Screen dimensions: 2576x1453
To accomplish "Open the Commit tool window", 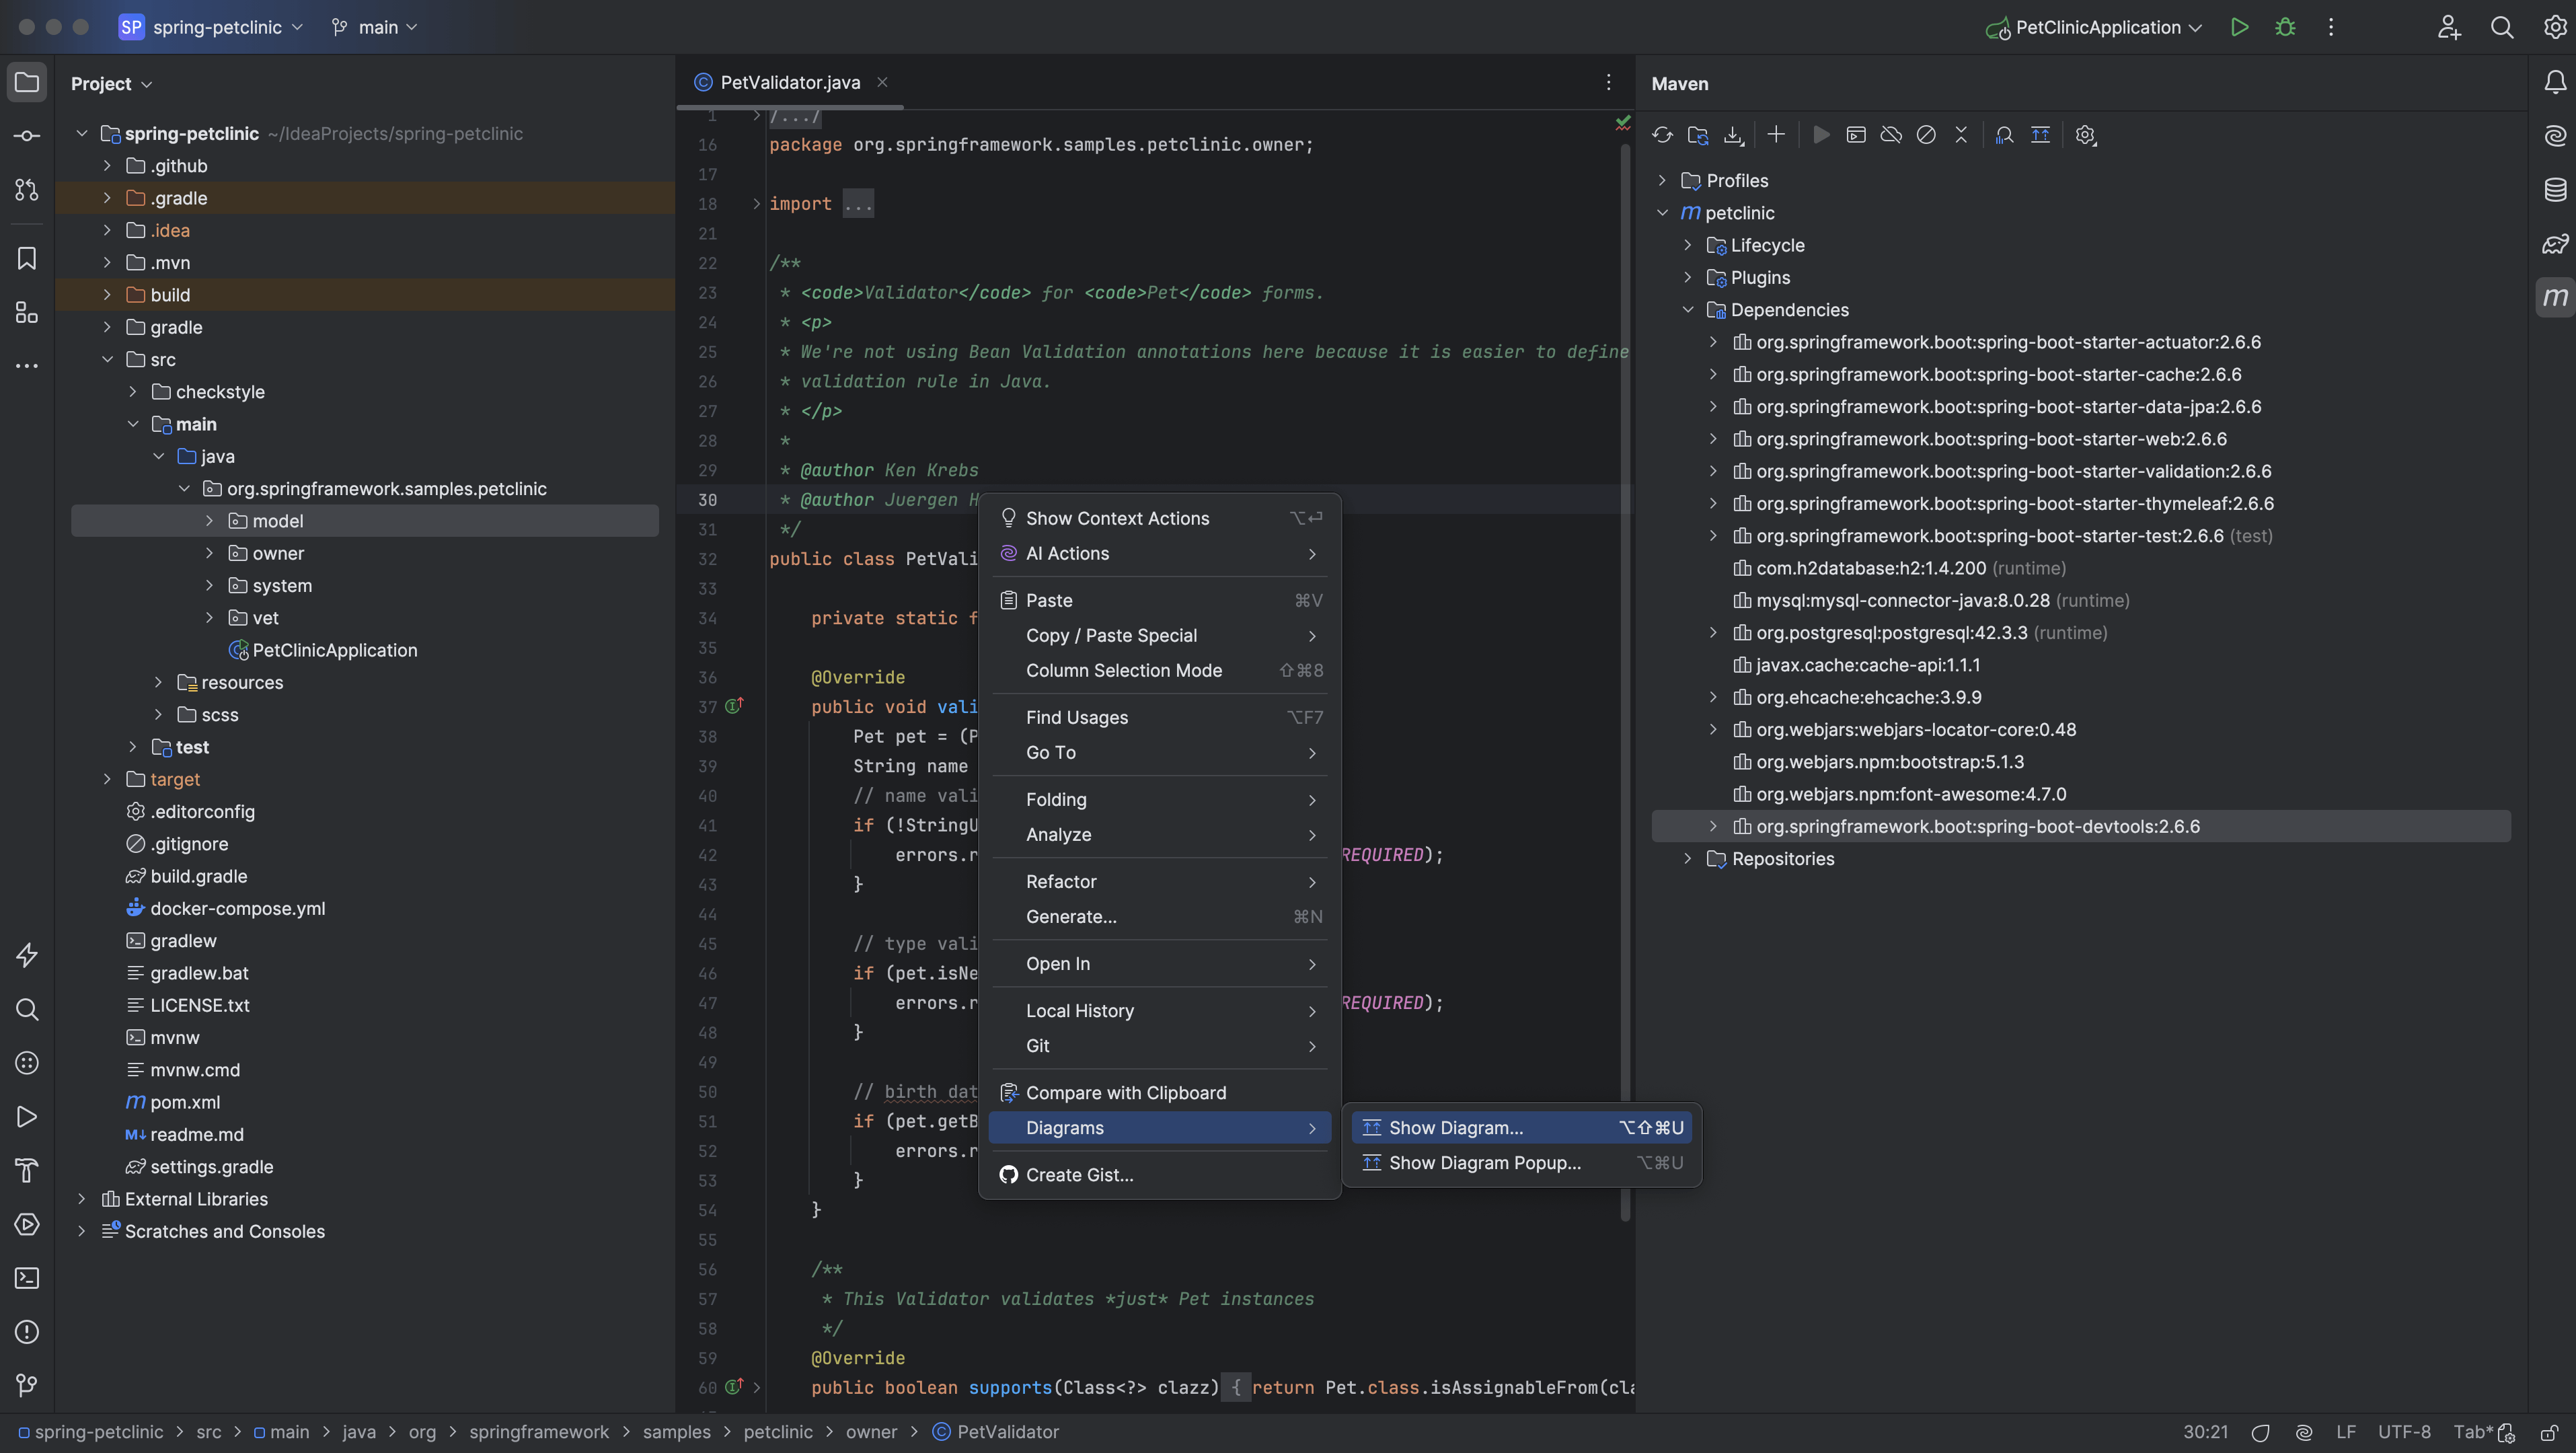I will coord(26,136).
